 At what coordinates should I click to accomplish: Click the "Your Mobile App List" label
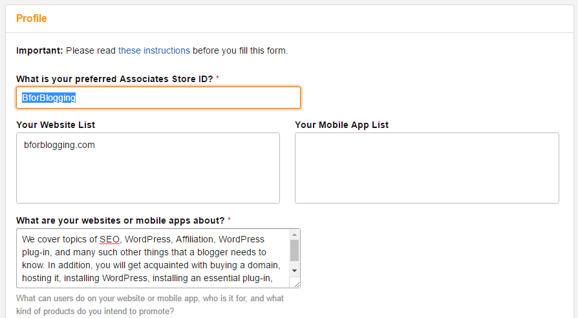(x=342, y=125)
